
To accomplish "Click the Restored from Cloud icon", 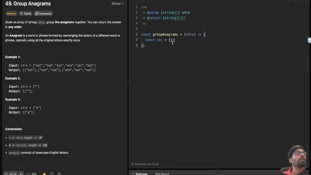I will 133,164.
